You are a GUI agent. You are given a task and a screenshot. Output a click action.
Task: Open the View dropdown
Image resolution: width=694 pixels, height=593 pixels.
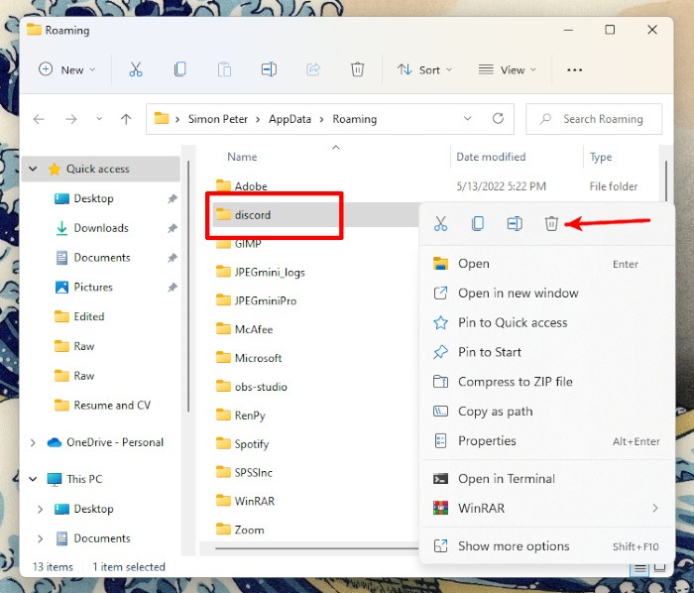[508, 70]
